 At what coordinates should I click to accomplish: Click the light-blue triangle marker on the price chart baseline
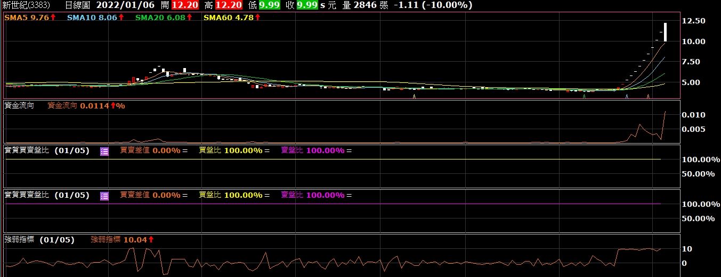click(x=626, y=96)
